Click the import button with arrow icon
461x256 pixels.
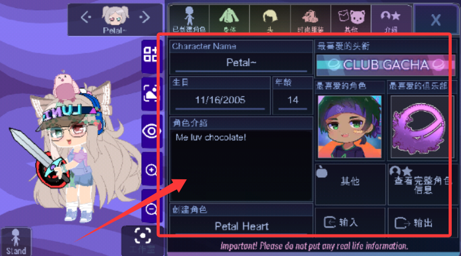point(350,222)
